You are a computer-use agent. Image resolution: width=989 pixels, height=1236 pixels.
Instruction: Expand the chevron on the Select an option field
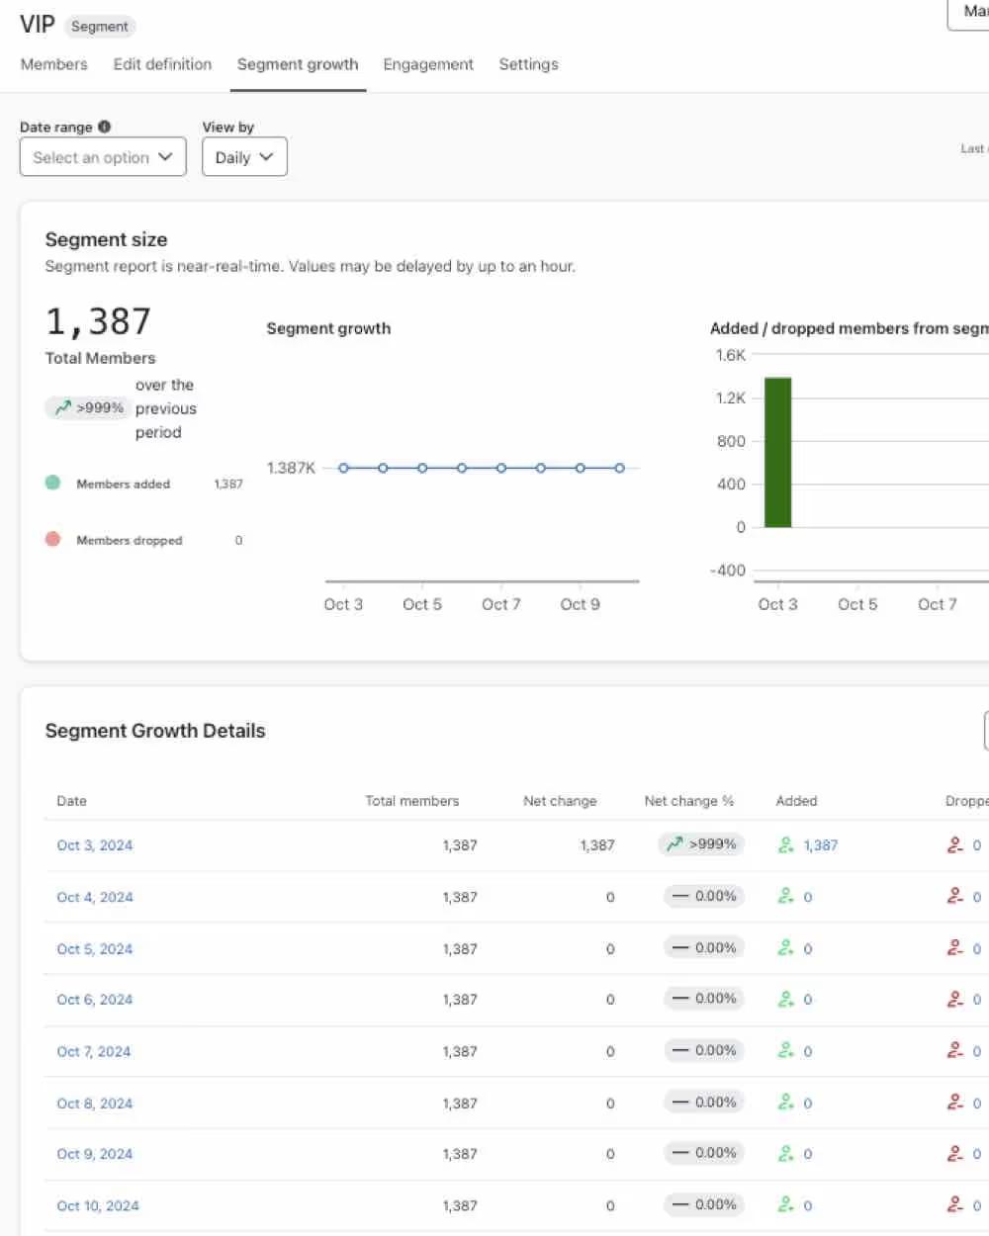pyautogui.click(x=168, y=156)
